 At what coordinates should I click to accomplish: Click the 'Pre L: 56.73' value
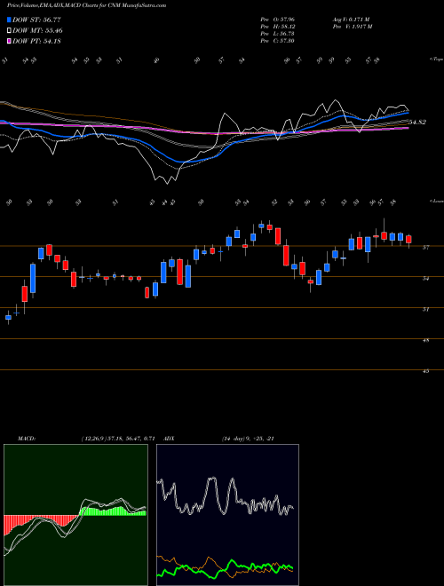pos(278,34)
